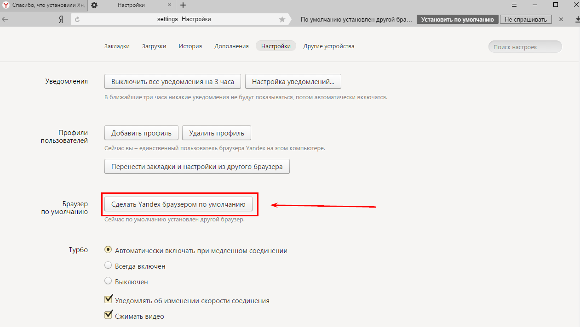Viewport: 580px width, 327px height.
Task: Open the Дополнения section
Action: (x=231, y=46)
